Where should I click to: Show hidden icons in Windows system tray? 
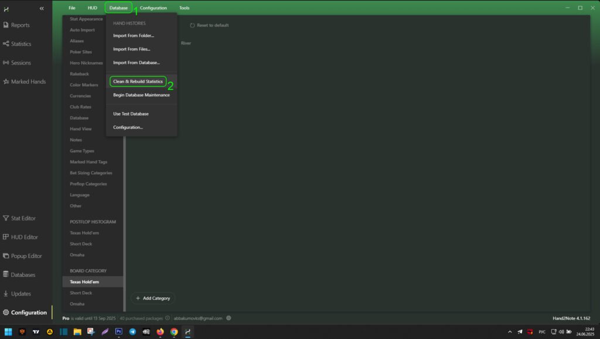[x=509, y=331]
